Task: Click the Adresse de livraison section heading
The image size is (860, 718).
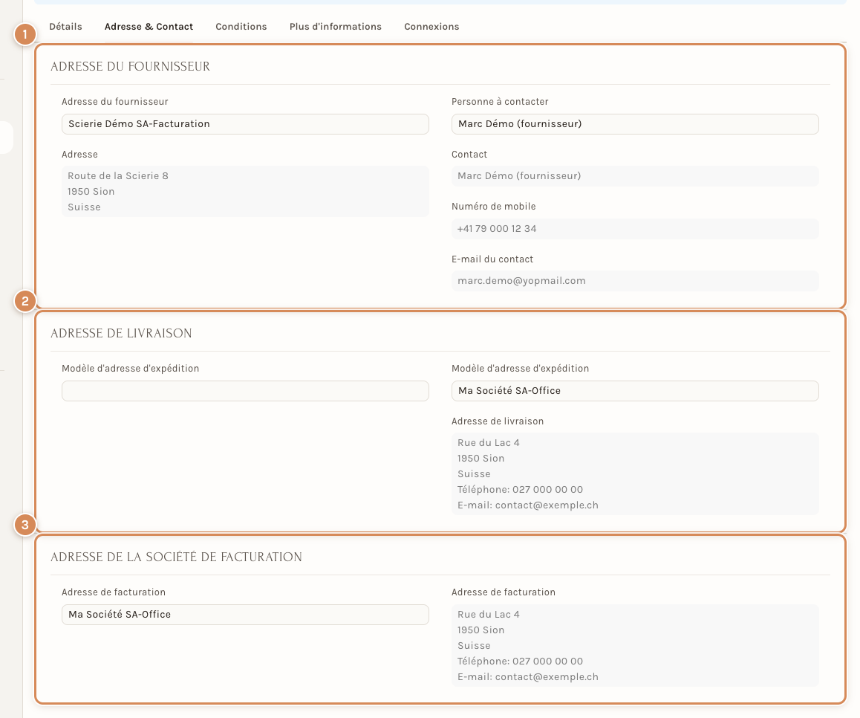Action: point(121,333)
